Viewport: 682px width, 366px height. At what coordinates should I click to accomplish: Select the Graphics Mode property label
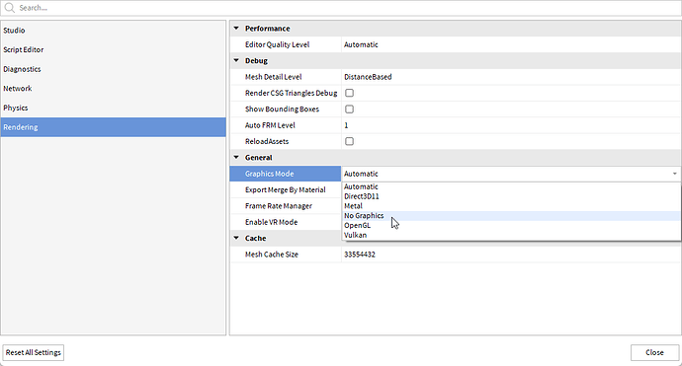coord(269,174)
